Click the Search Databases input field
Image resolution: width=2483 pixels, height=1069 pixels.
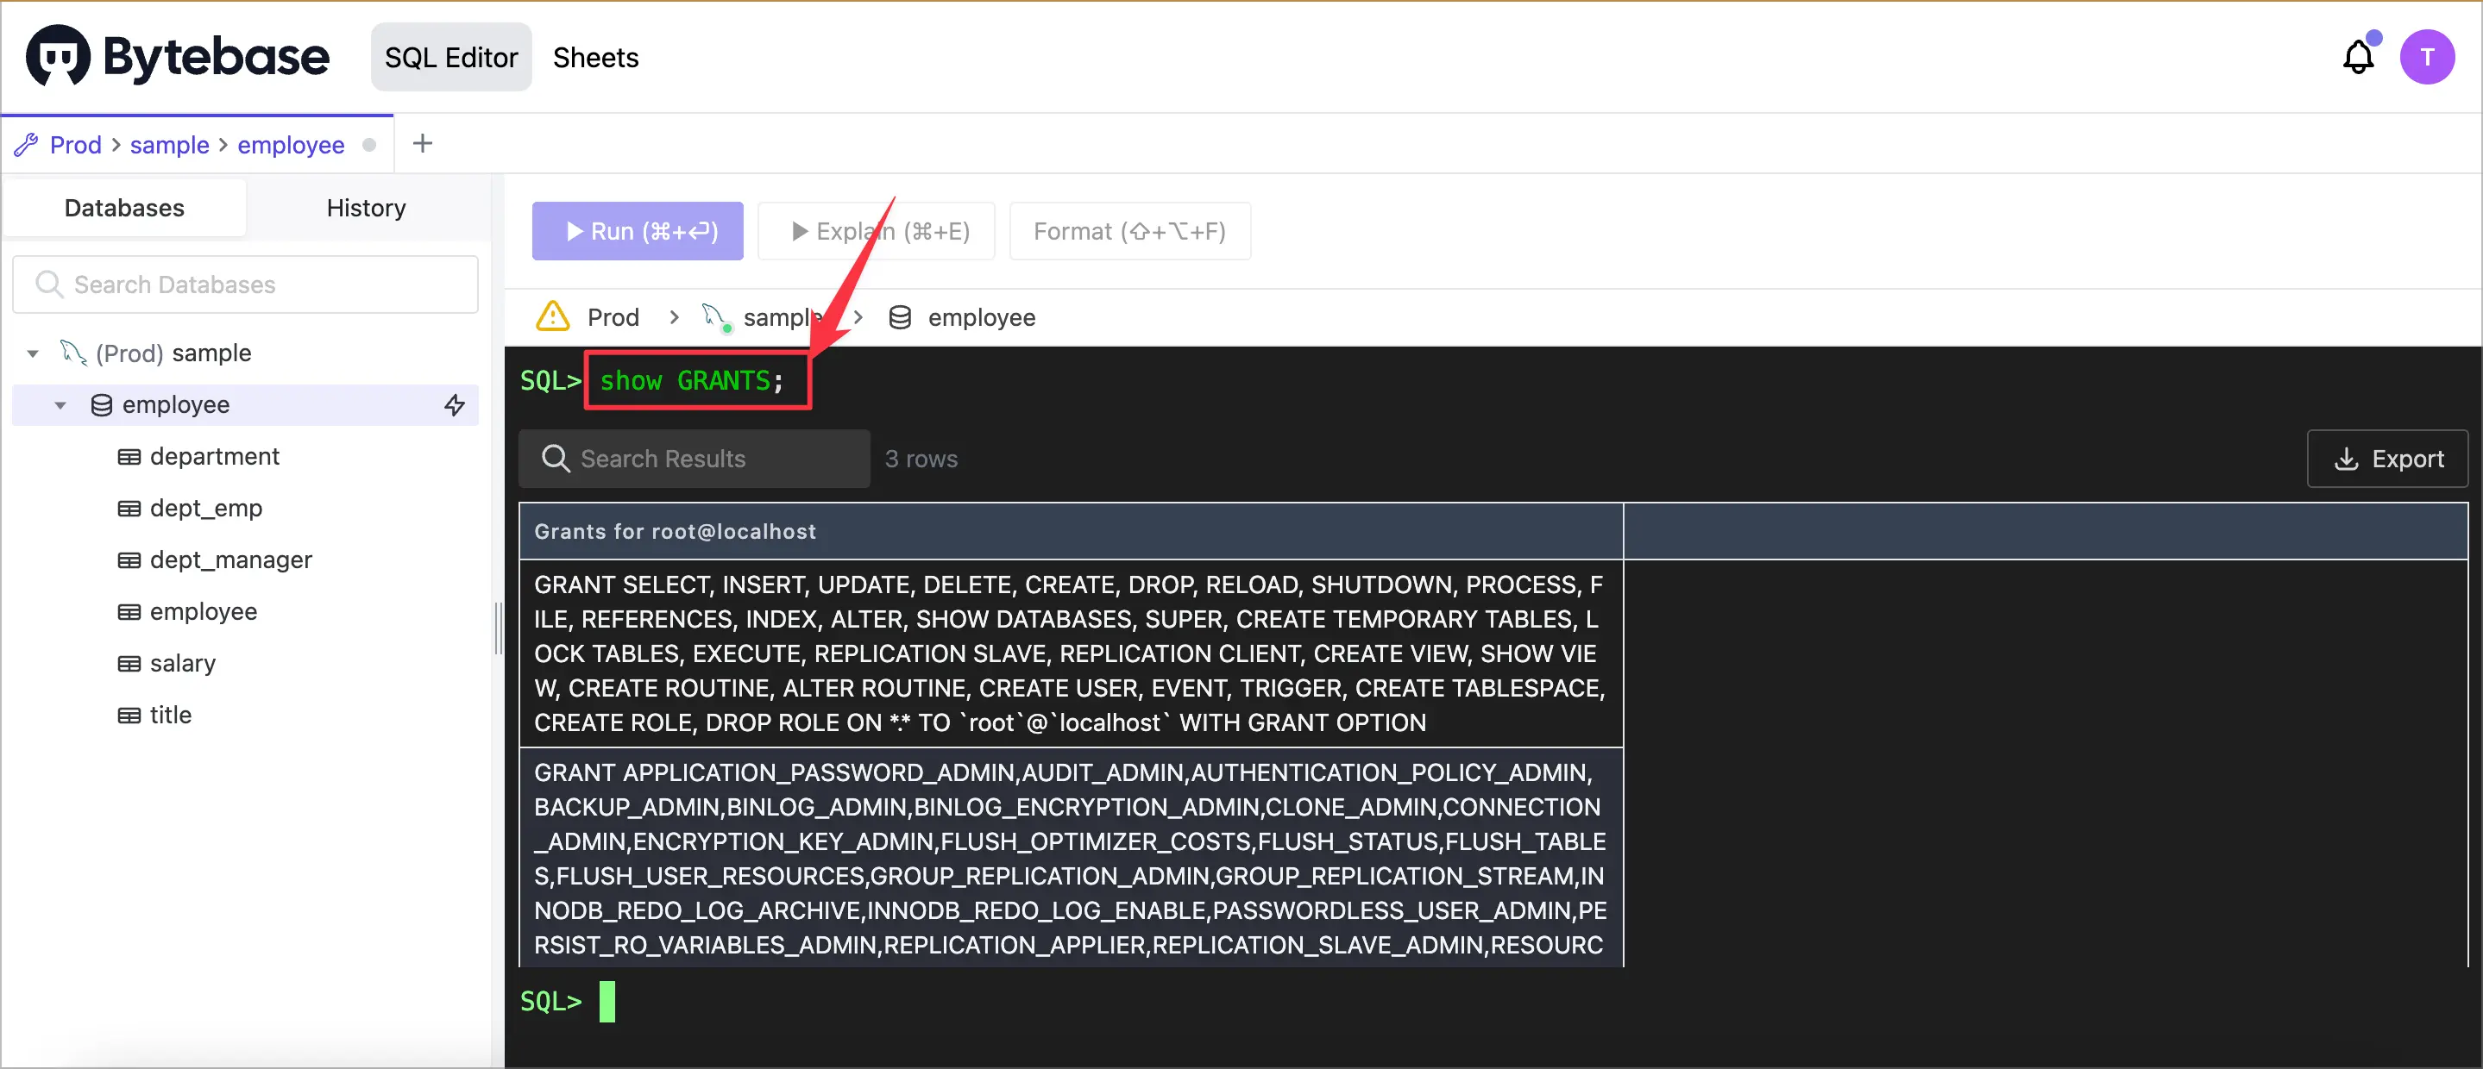pyautogui.click(x=245, y=284)
